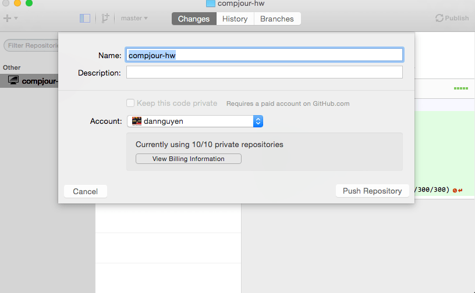Viewport: 475px width, 293px height.
Task: Toggle the sidebar panel icon
Action: (85, 18)
